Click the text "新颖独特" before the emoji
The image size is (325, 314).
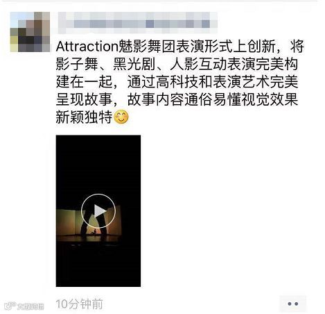pyautogui.click(x=84, y=117)
